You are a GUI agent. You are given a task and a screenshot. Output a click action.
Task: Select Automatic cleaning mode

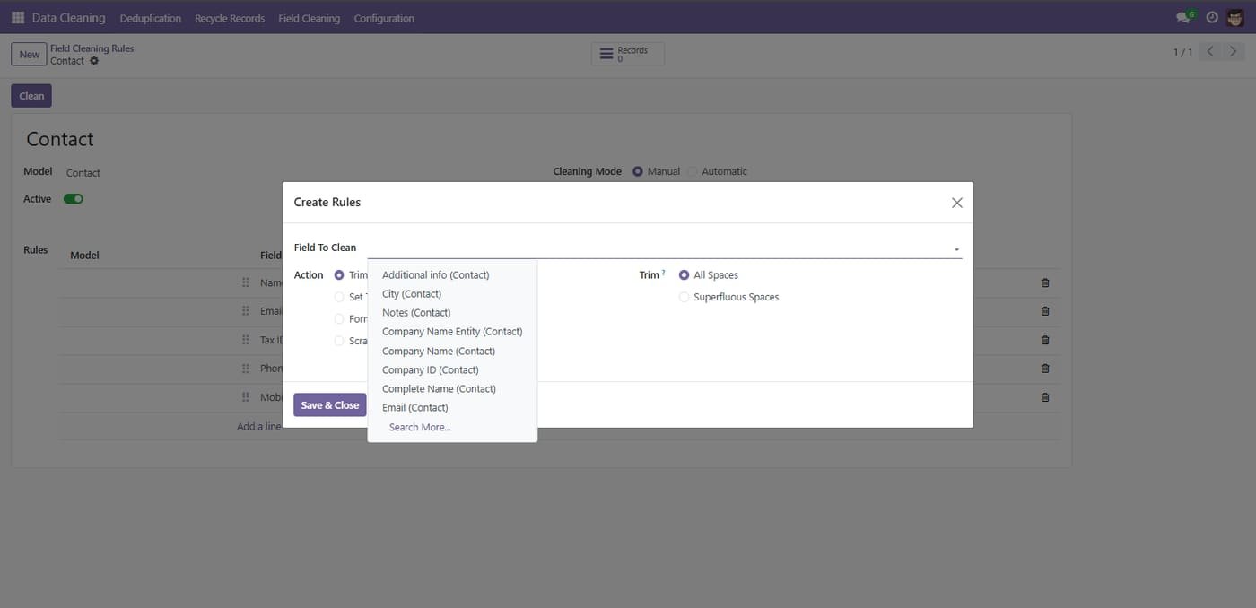coord(693,171)
